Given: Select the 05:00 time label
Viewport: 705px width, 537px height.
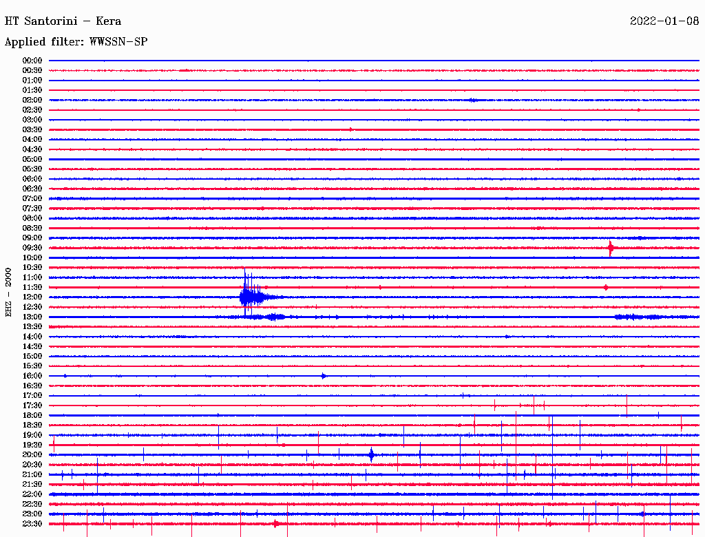Looking at the screenshot, I should (x=32, y=159).
